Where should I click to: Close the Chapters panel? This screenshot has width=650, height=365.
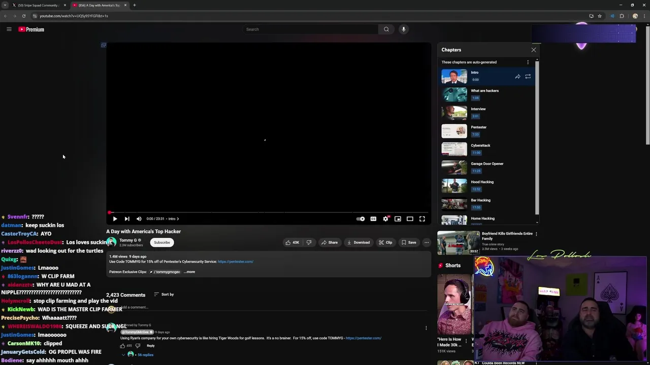pos(534,50)
